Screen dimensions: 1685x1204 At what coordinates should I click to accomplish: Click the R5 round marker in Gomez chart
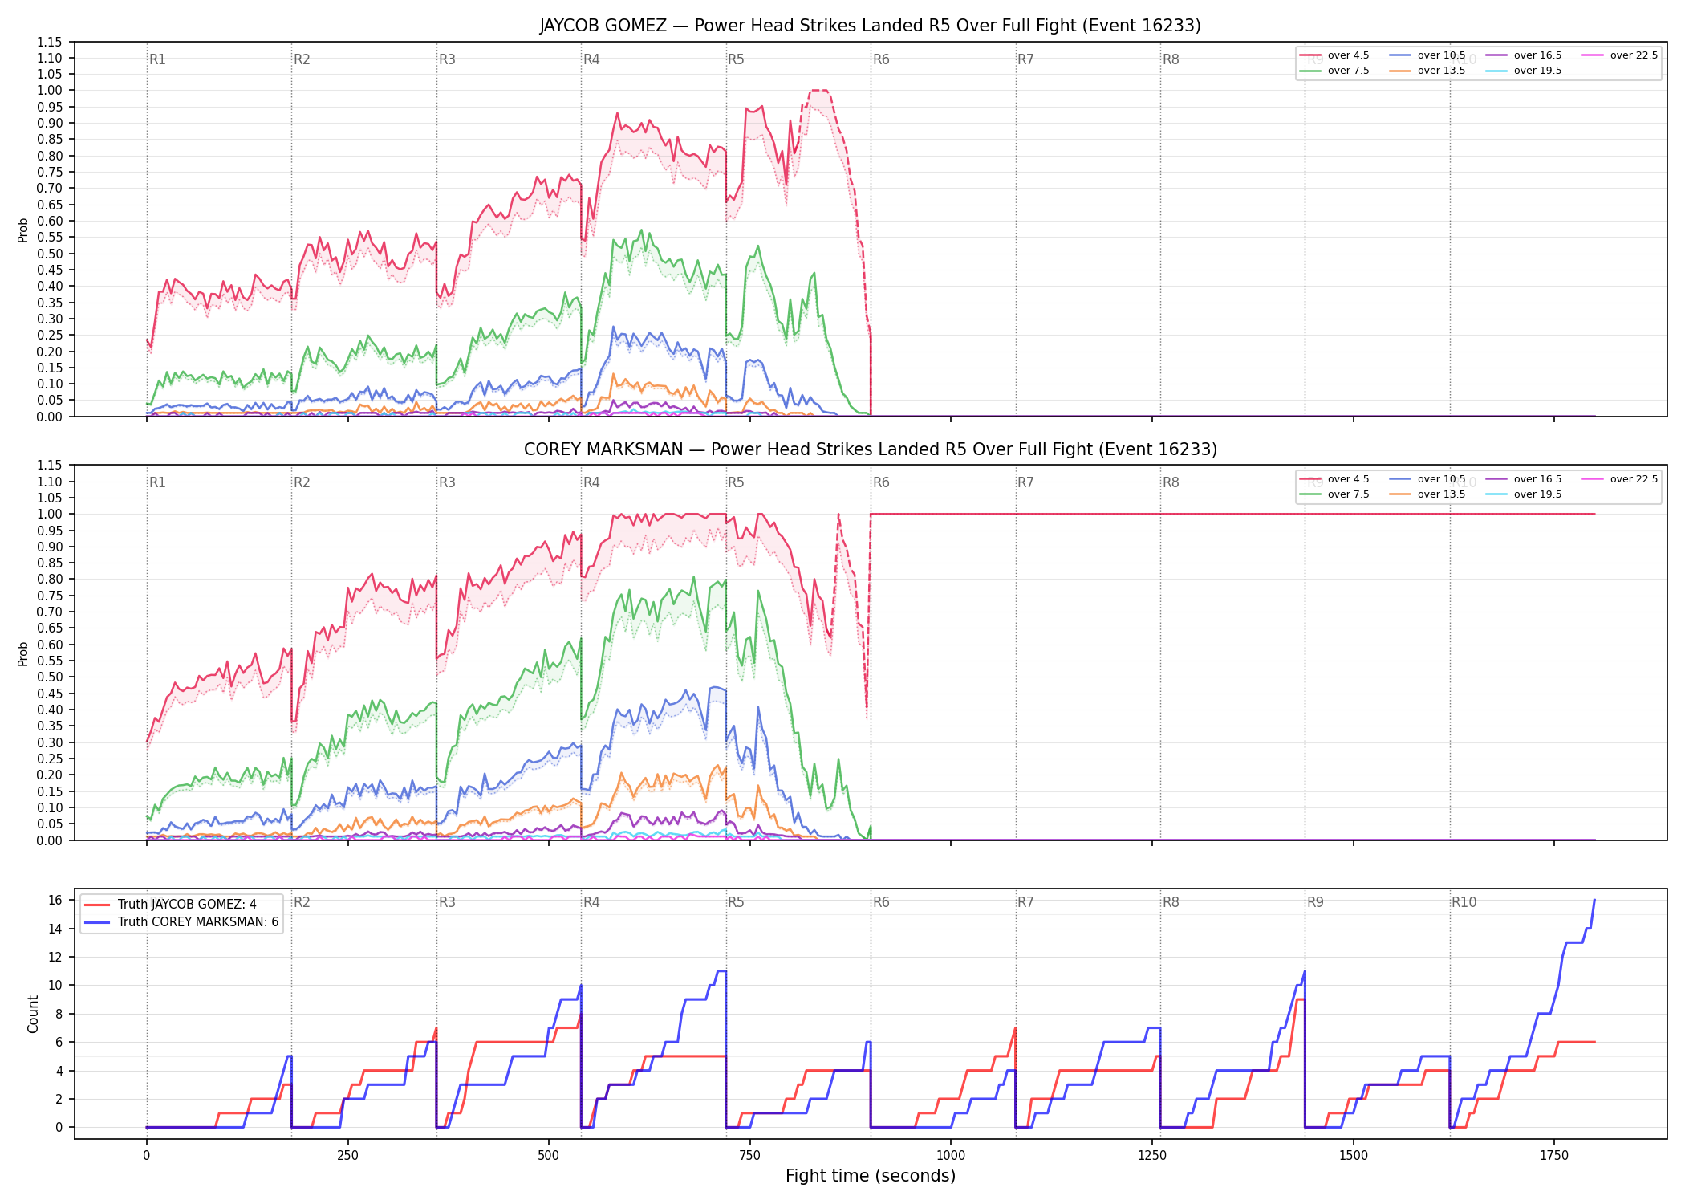(736, 59)
